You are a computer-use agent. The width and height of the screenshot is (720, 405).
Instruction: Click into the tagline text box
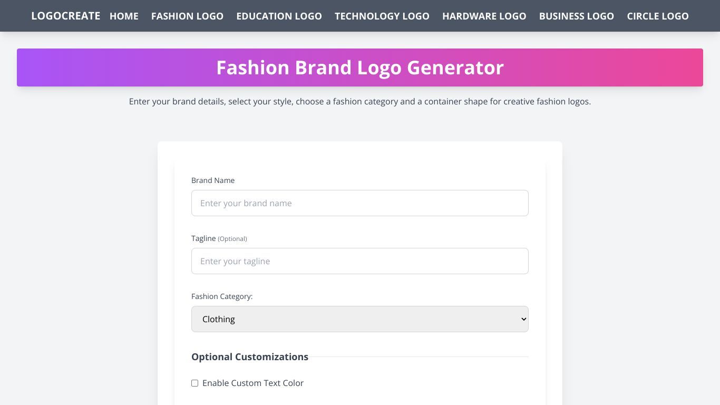point(360,261)
